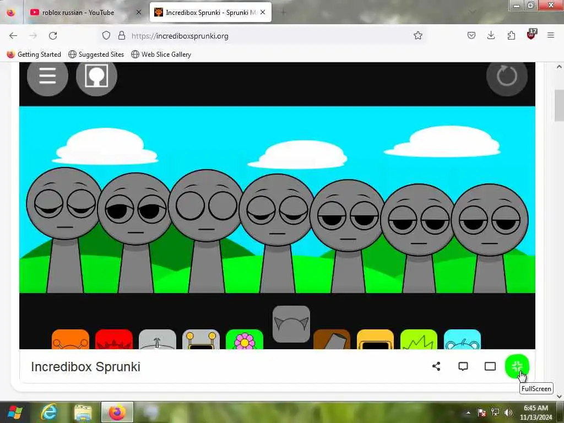Select the yellow-orange screen character icon

click(x=375, y=339)
